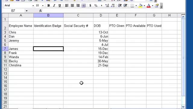Image resolution: width=193 pixels, height=109 pixels.
Task: Apply Merge and Center
Action: coord(84,5)
